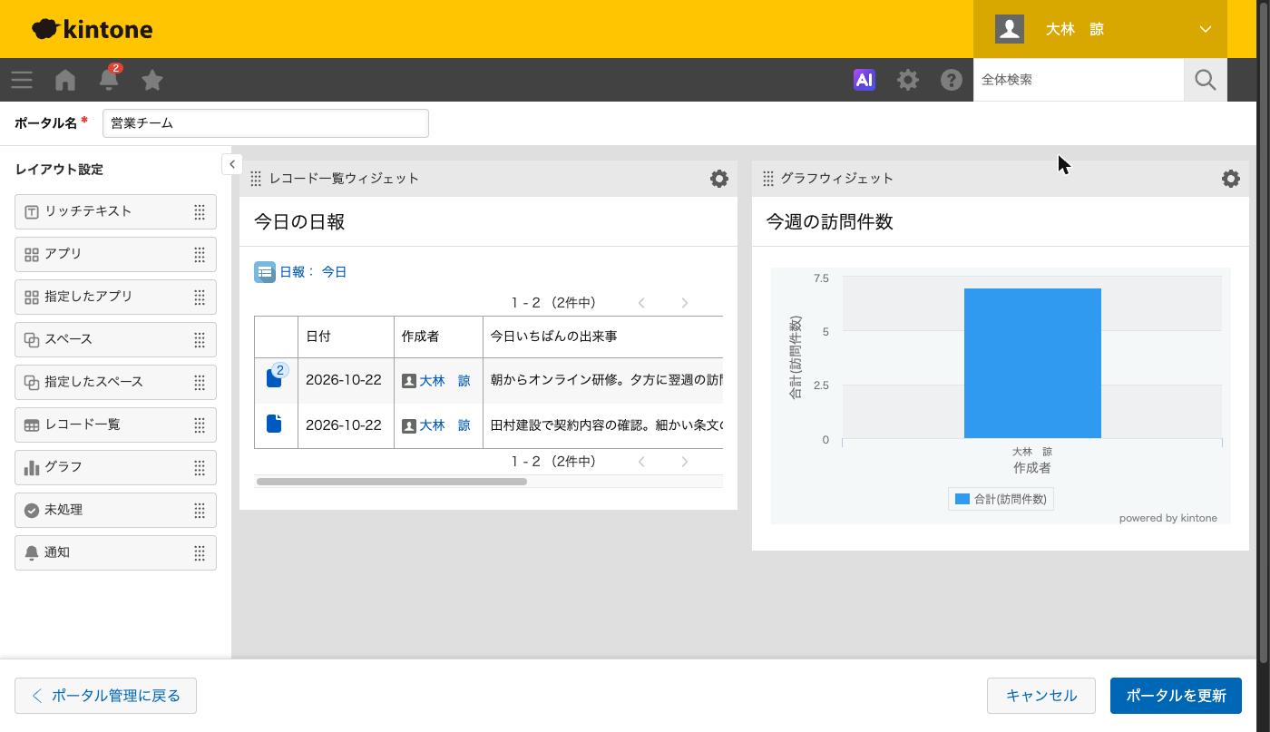Click the 田村建設で契約内容の確認 cell text

pyautogui.click(x=606, y=425)
